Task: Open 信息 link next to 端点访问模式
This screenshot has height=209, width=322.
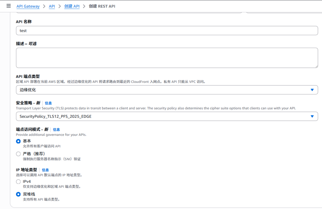Action: pos(56,130)
